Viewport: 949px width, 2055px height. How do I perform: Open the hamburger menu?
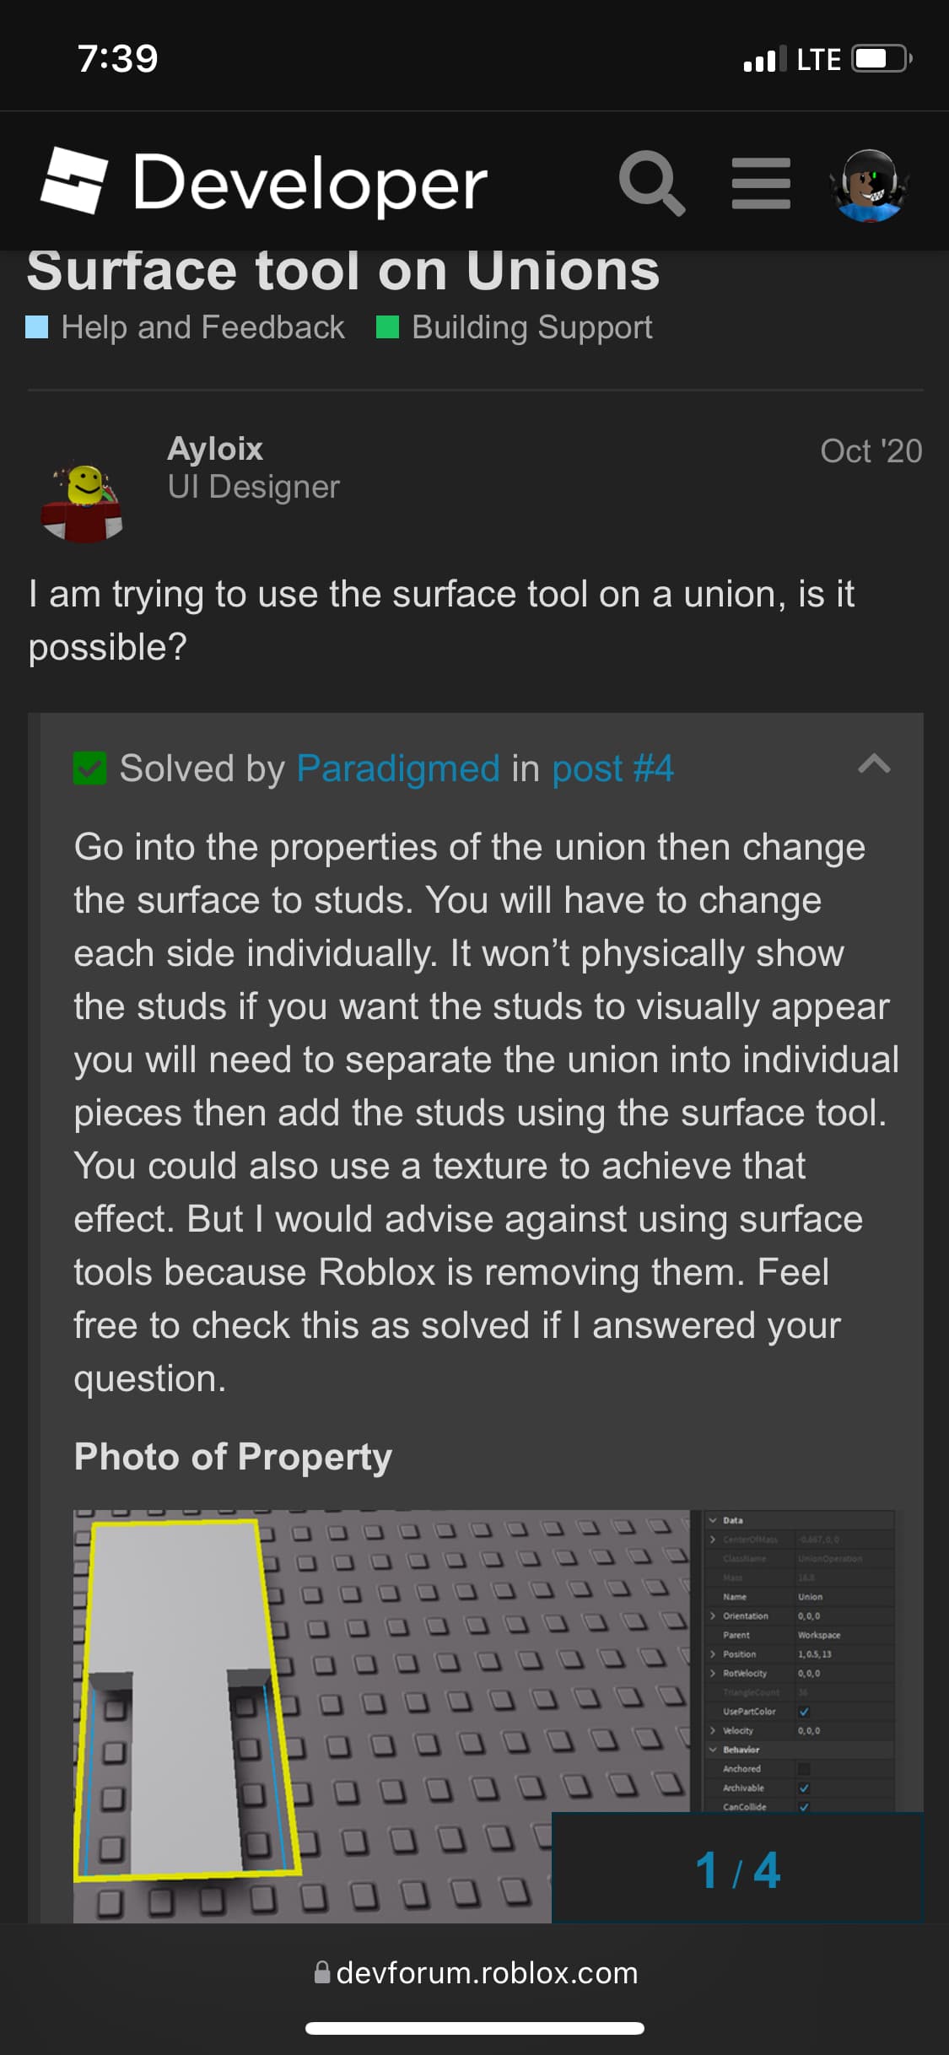point(761,183)
